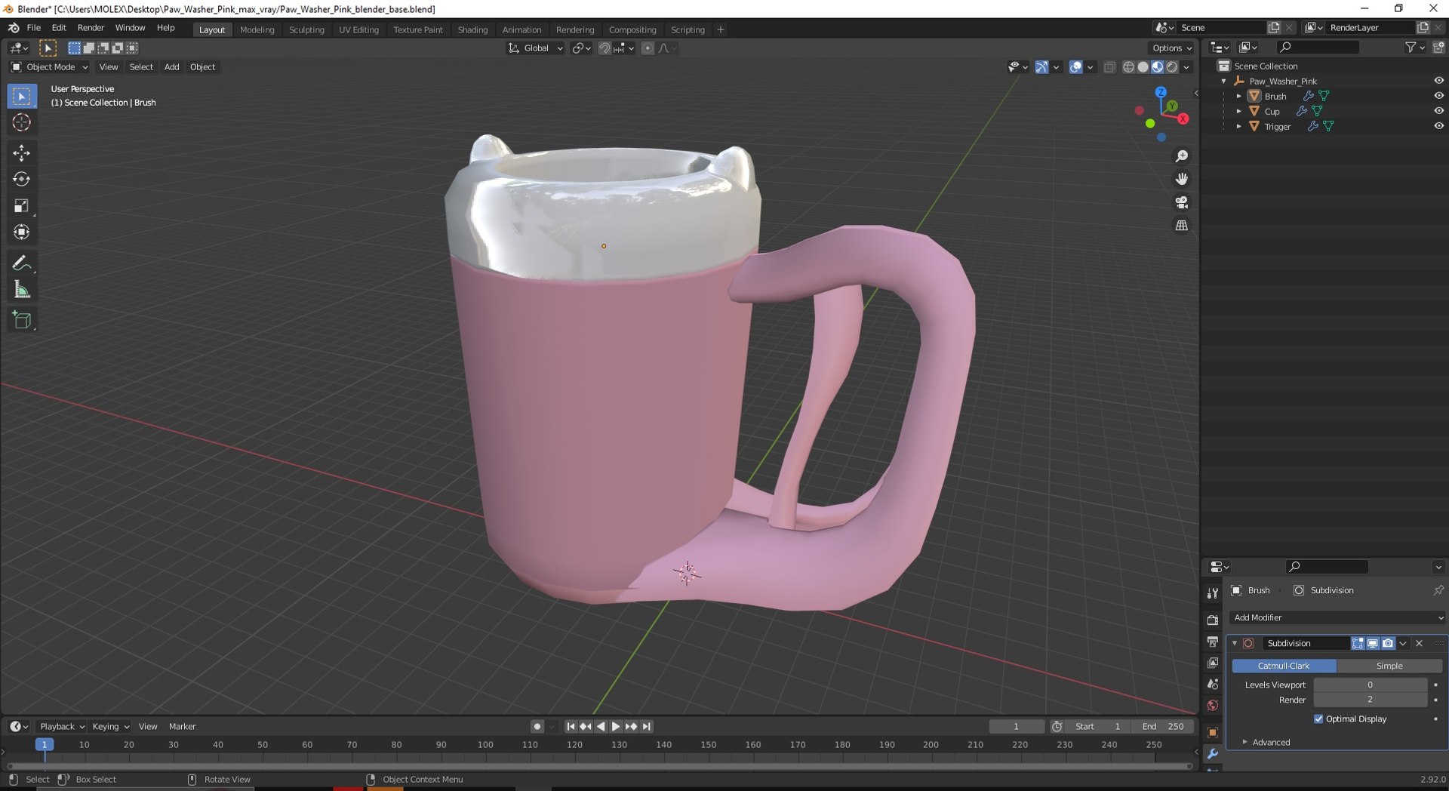Expand the Cup object in outliner
Screen dimensions: 1449x791
(1238, 111)
